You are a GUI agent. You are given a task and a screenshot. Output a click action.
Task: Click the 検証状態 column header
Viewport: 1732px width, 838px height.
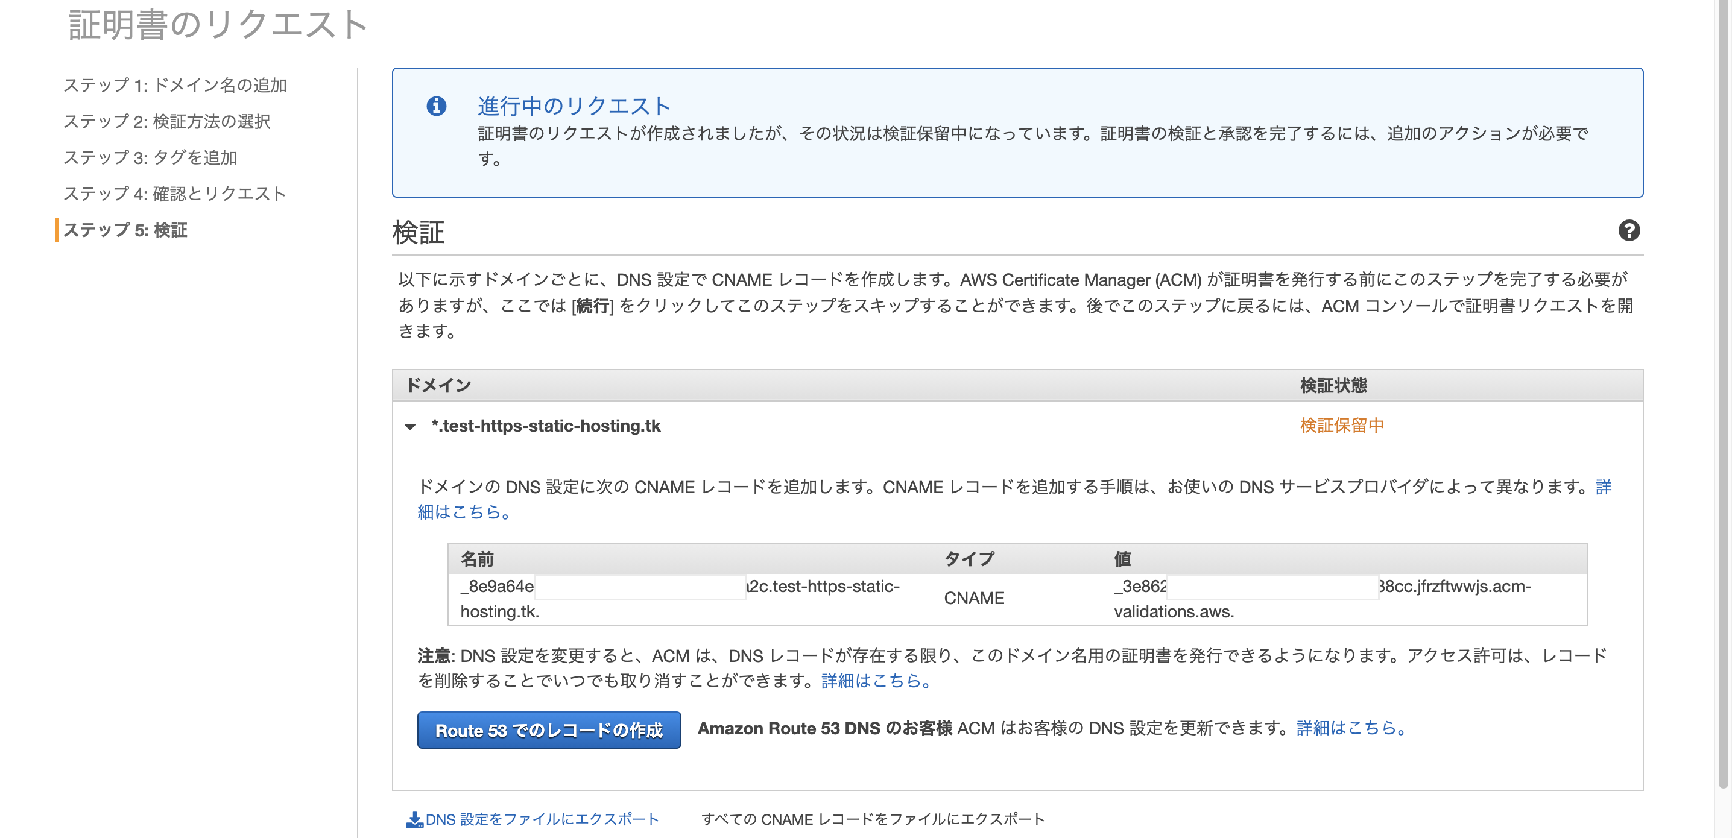pyautogui.click(x=1333, y=386)
